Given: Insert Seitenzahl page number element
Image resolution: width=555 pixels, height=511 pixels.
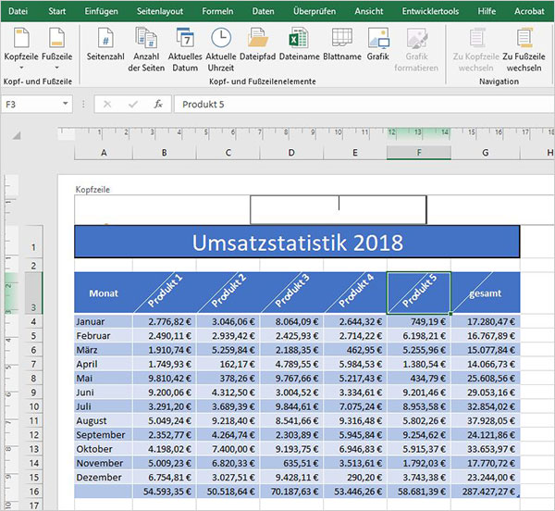Looking at the screenshot, I should pyautogui.click(x=105, y=44).
